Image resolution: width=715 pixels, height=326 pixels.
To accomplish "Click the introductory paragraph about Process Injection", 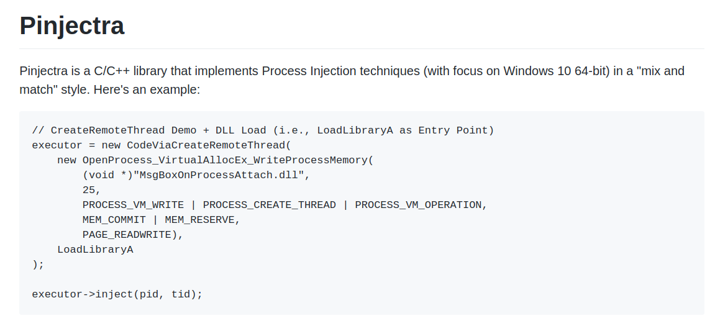I will [352, 80].
